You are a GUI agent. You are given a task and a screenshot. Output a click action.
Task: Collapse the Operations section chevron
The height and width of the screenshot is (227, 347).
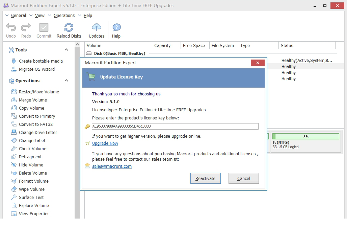pos(66,81)
